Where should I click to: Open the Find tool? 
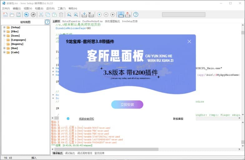(69, 15)
